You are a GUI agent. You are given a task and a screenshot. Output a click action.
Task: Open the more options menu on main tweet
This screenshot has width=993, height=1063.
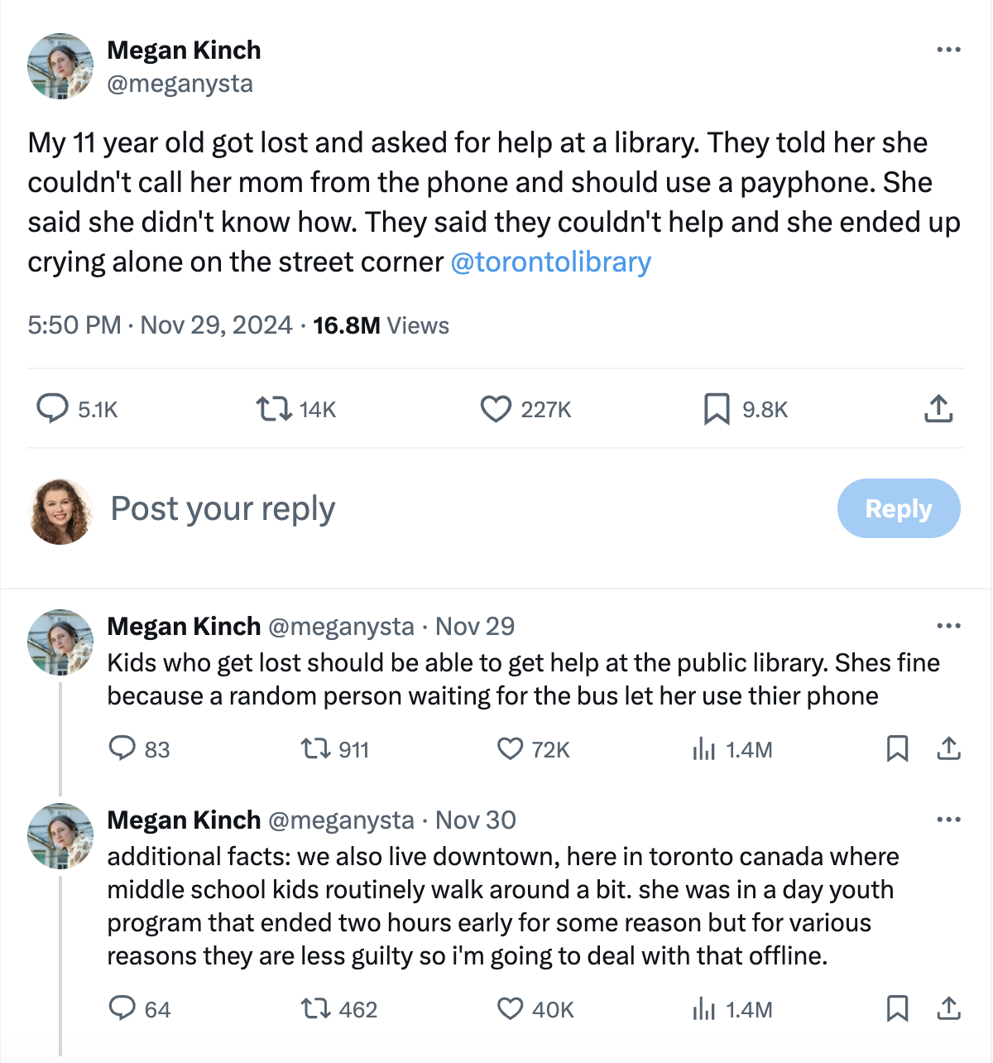[x=947, y=50]
